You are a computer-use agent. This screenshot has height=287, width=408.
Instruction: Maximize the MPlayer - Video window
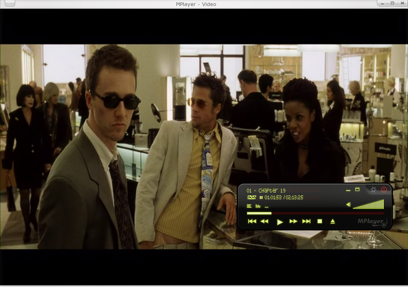coord(392,3)
